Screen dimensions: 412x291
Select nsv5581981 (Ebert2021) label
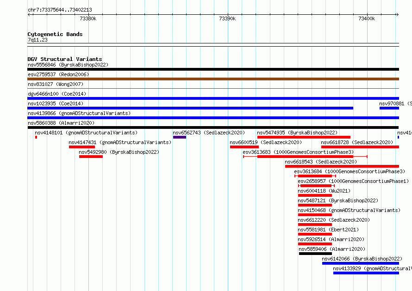pos(328,230)
